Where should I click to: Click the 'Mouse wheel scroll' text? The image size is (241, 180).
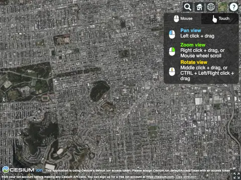(x=201, y=55)
